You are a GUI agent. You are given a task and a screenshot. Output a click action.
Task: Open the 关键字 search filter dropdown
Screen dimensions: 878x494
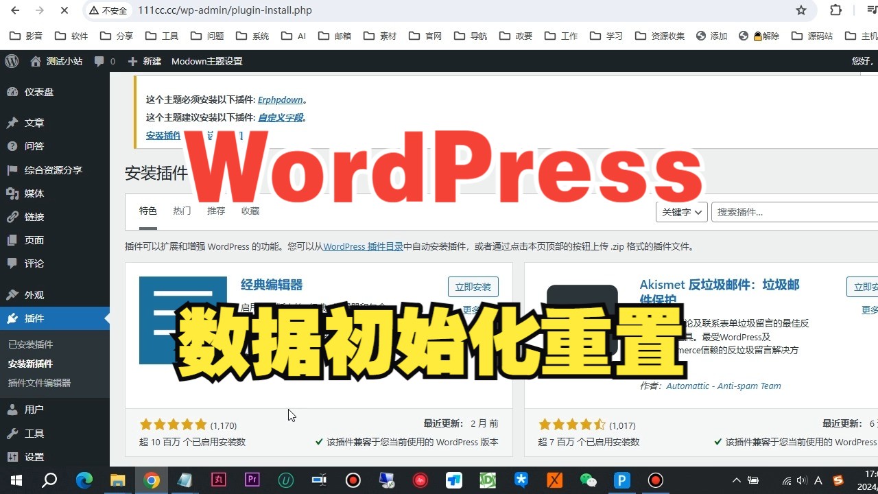pos(680,212)
